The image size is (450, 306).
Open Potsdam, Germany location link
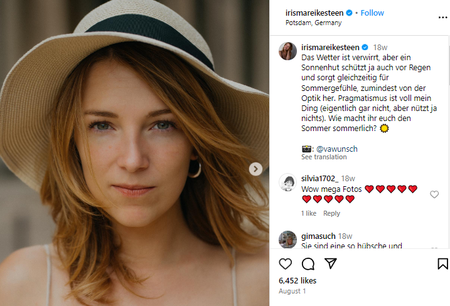pyautogui.click(x=313, y=23)
